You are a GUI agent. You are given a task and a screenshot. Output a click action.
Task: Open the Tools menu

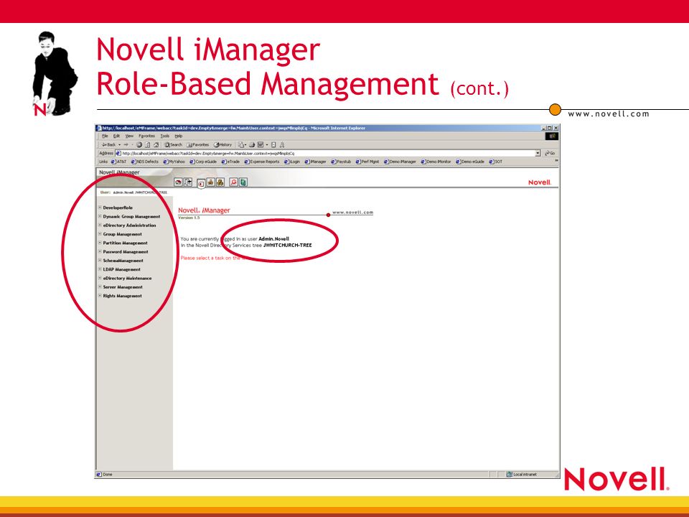[165, 136]
